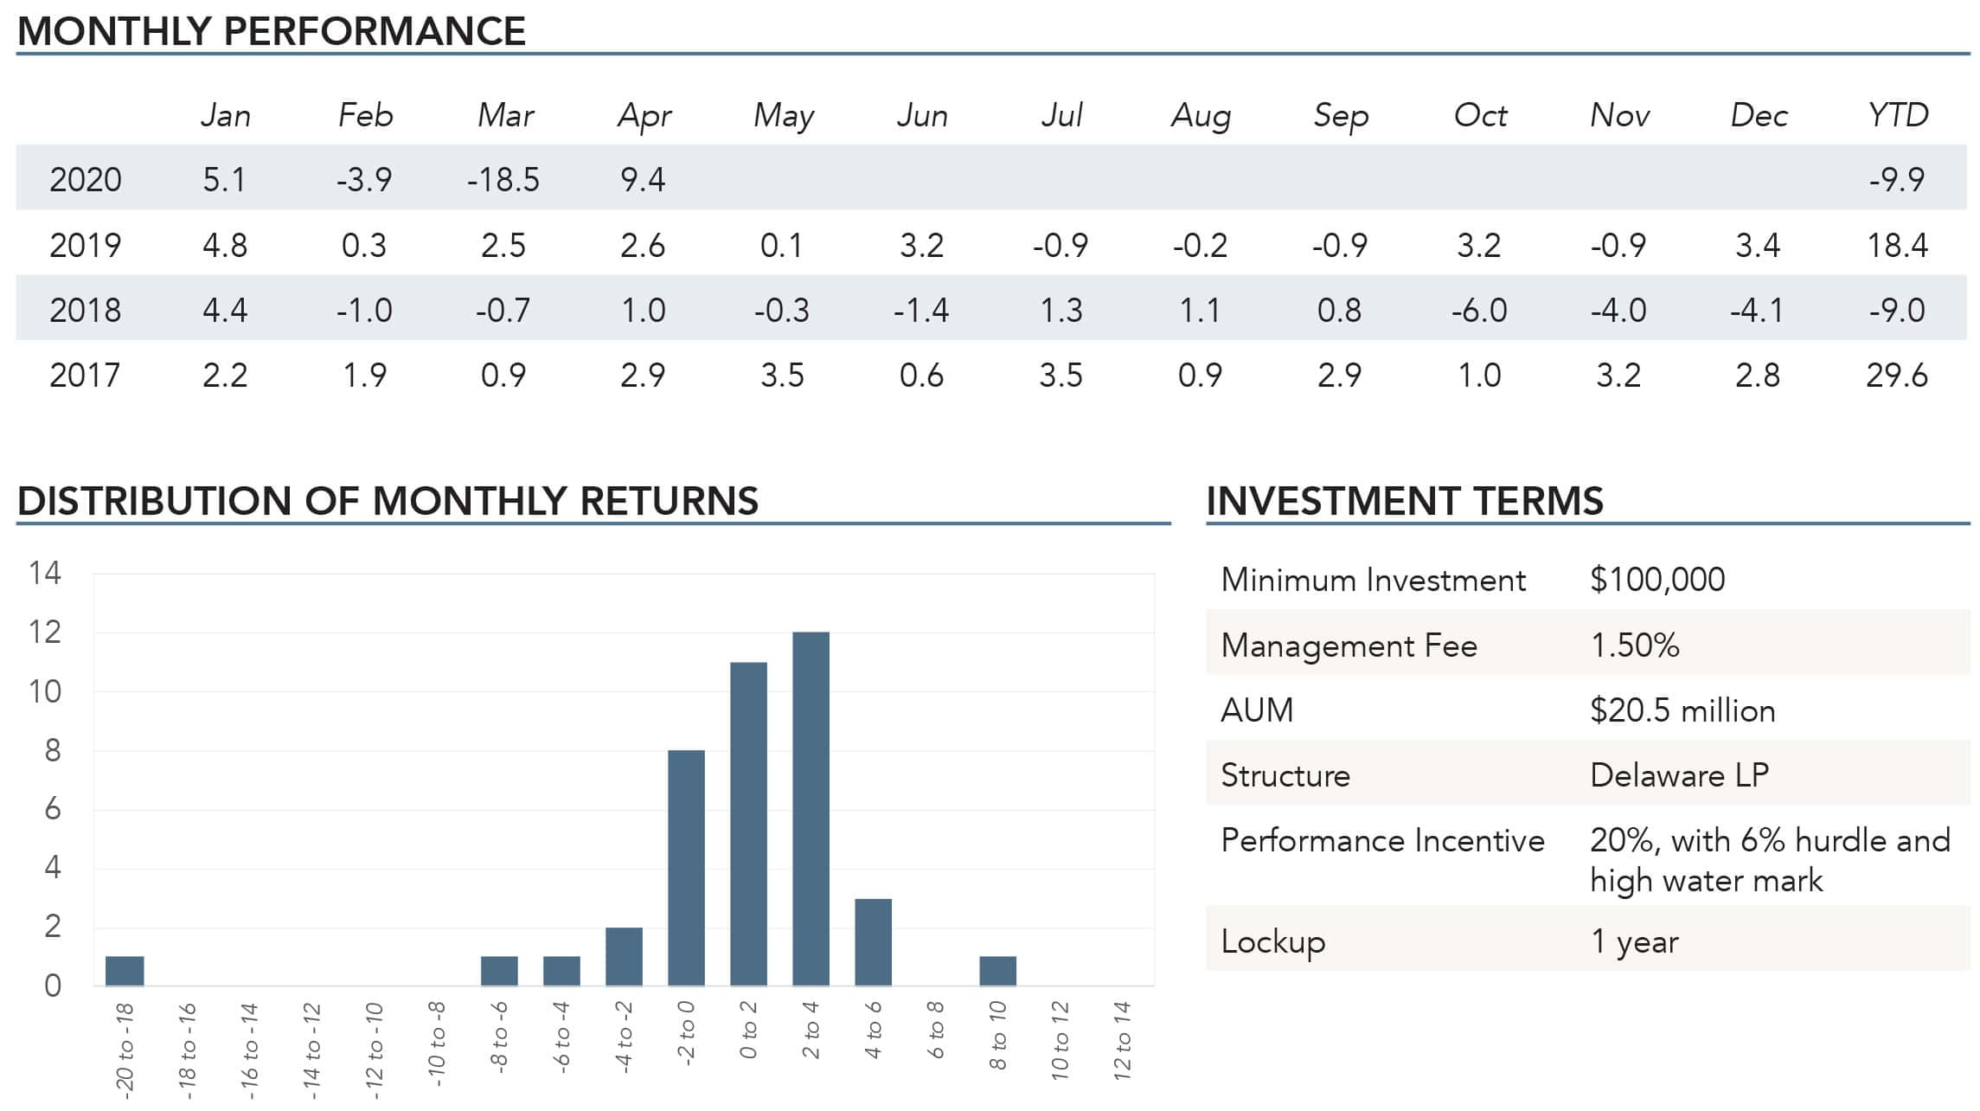Select the AUM $20.5 million value
This screenshot has width=1980, height=1111.
pyautogui.click(x=1682, y=710)
